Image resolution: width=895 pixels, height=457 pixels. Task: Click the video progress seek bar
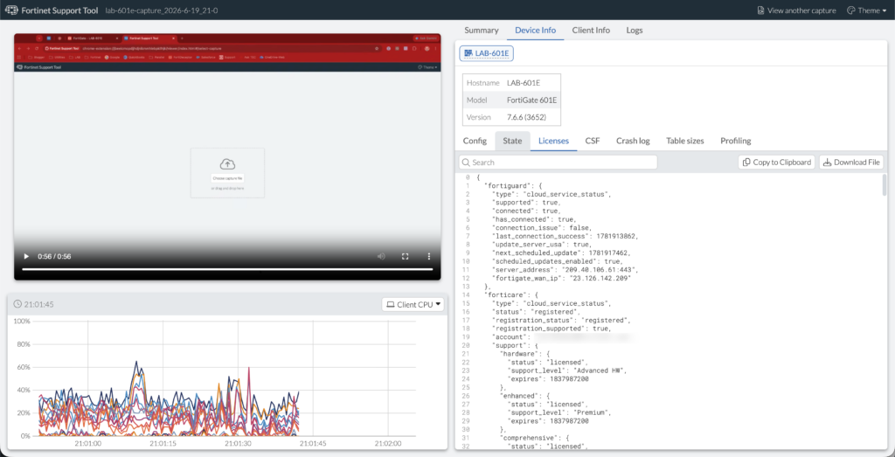point(227,269)
